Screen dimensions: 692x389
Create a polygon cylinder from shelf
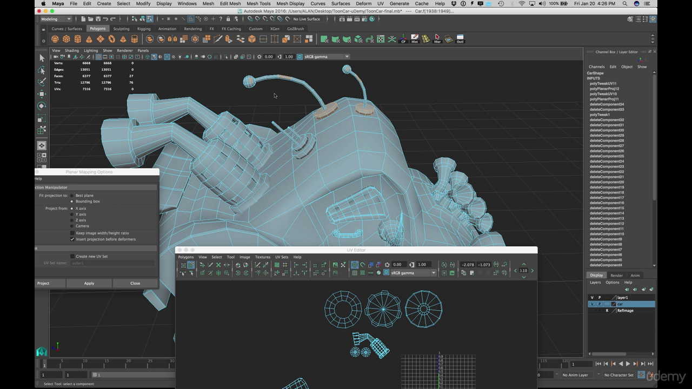[77, 39]
